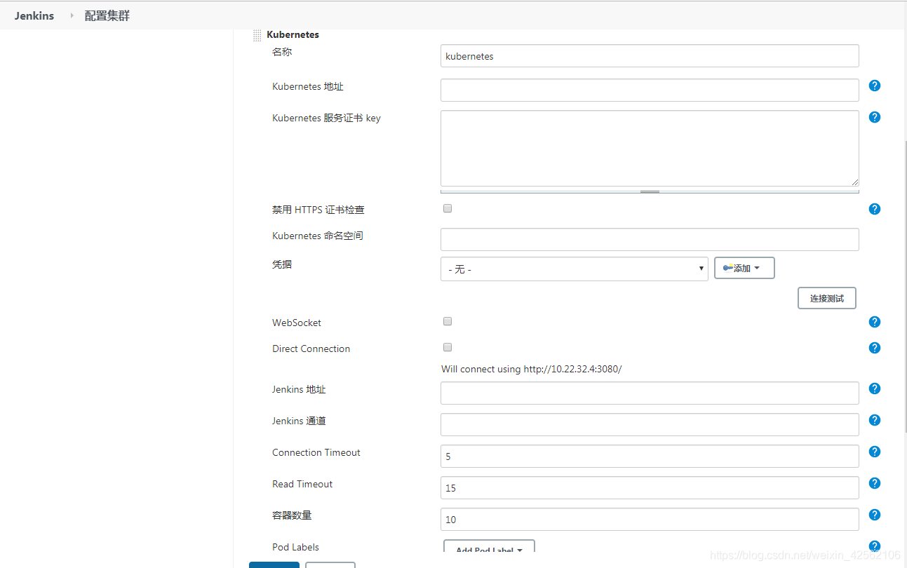Image resolution: width=907 pixels, height=568 pixels.
Task: Open help for 禁用 HTTPS 证书检查
Action: 874,209
